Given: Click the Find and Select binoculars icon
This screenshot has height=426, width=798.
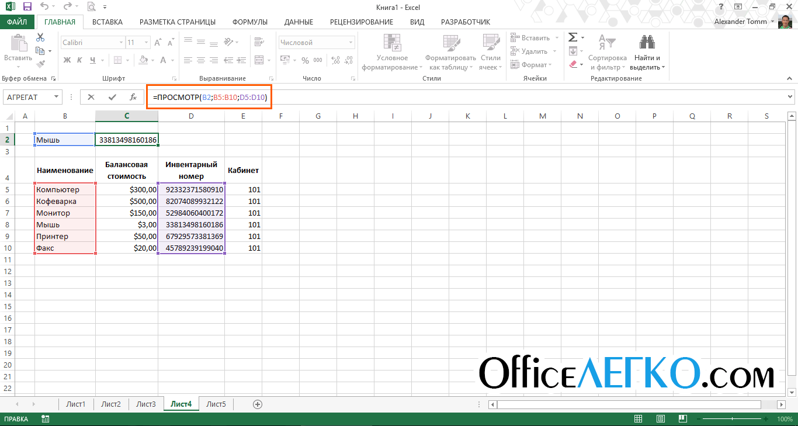Looking at the screenshot, I should pyautogui.click(x=647, y=42).
